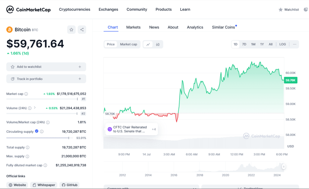
Task: Select the All time range
Action: coord(271,45)
